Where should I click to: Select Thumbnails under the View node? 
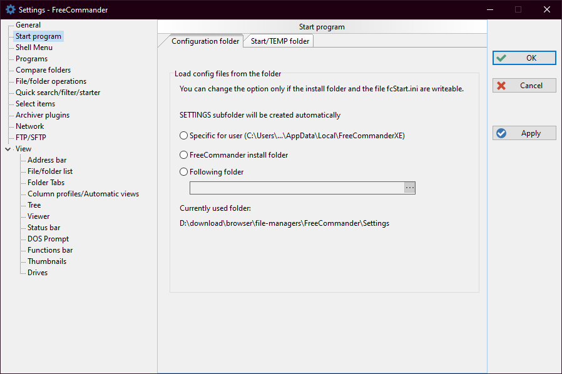47,261
